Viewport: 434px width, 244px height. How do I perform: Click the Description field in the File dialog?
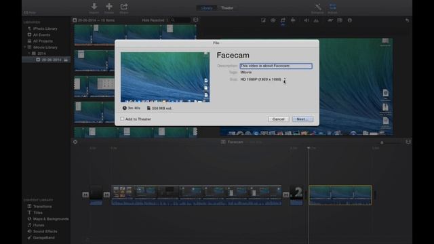[x=276, y=66]
